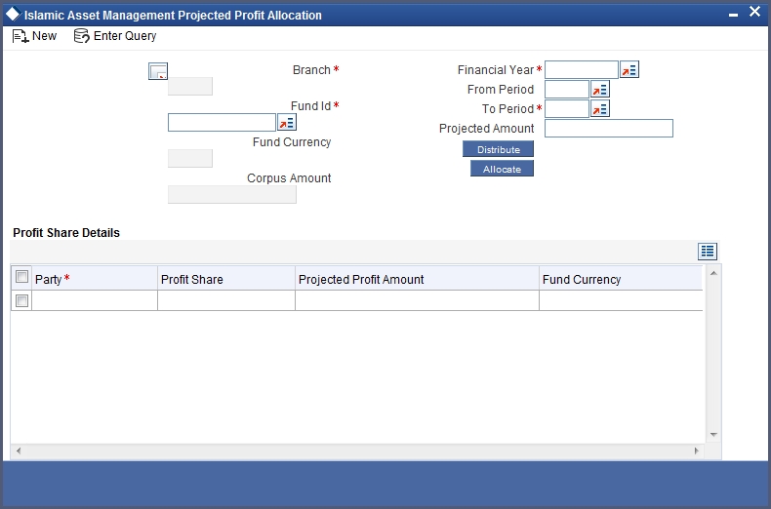Close the Projected Profit Allocation window
The image size is (771, 509).
click(754, 12)
